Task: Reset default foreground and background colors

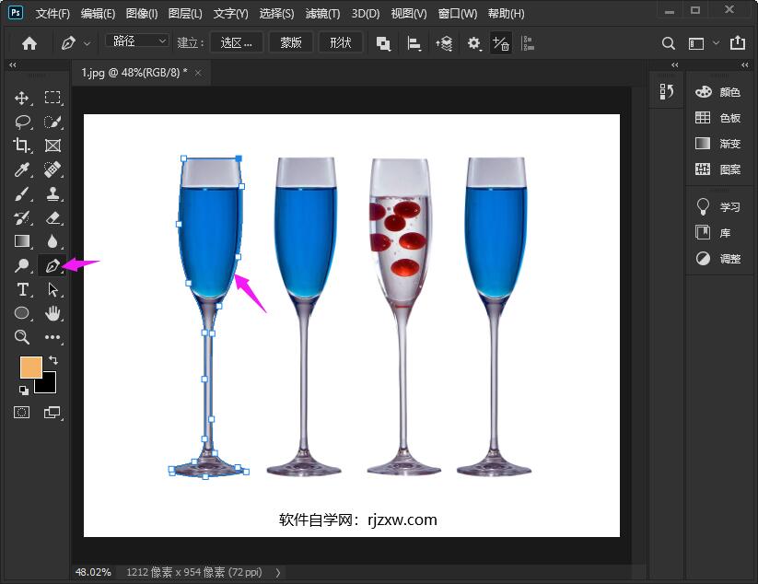Action: point(23,390)
